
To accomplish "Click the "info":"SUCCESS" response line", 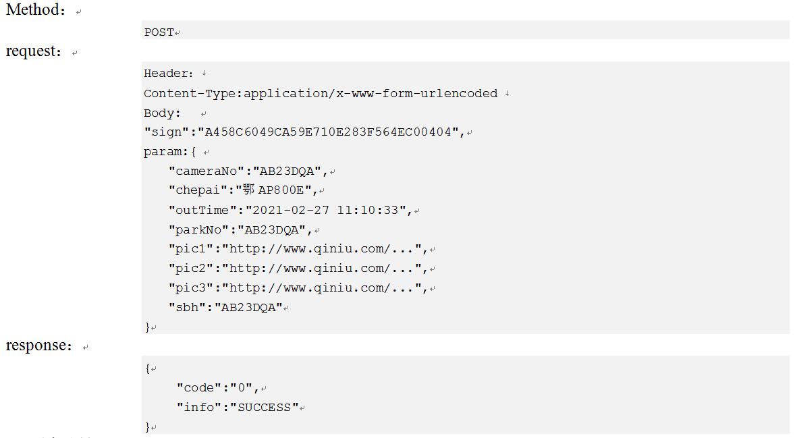I will coord(238,407).
